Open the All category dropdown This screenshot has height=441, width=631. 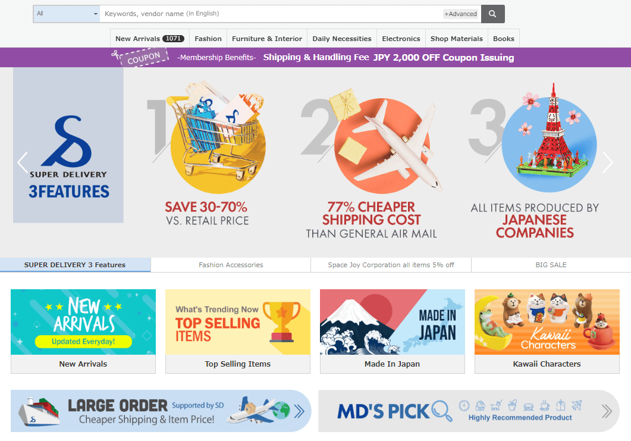click(x=67, y=14)
